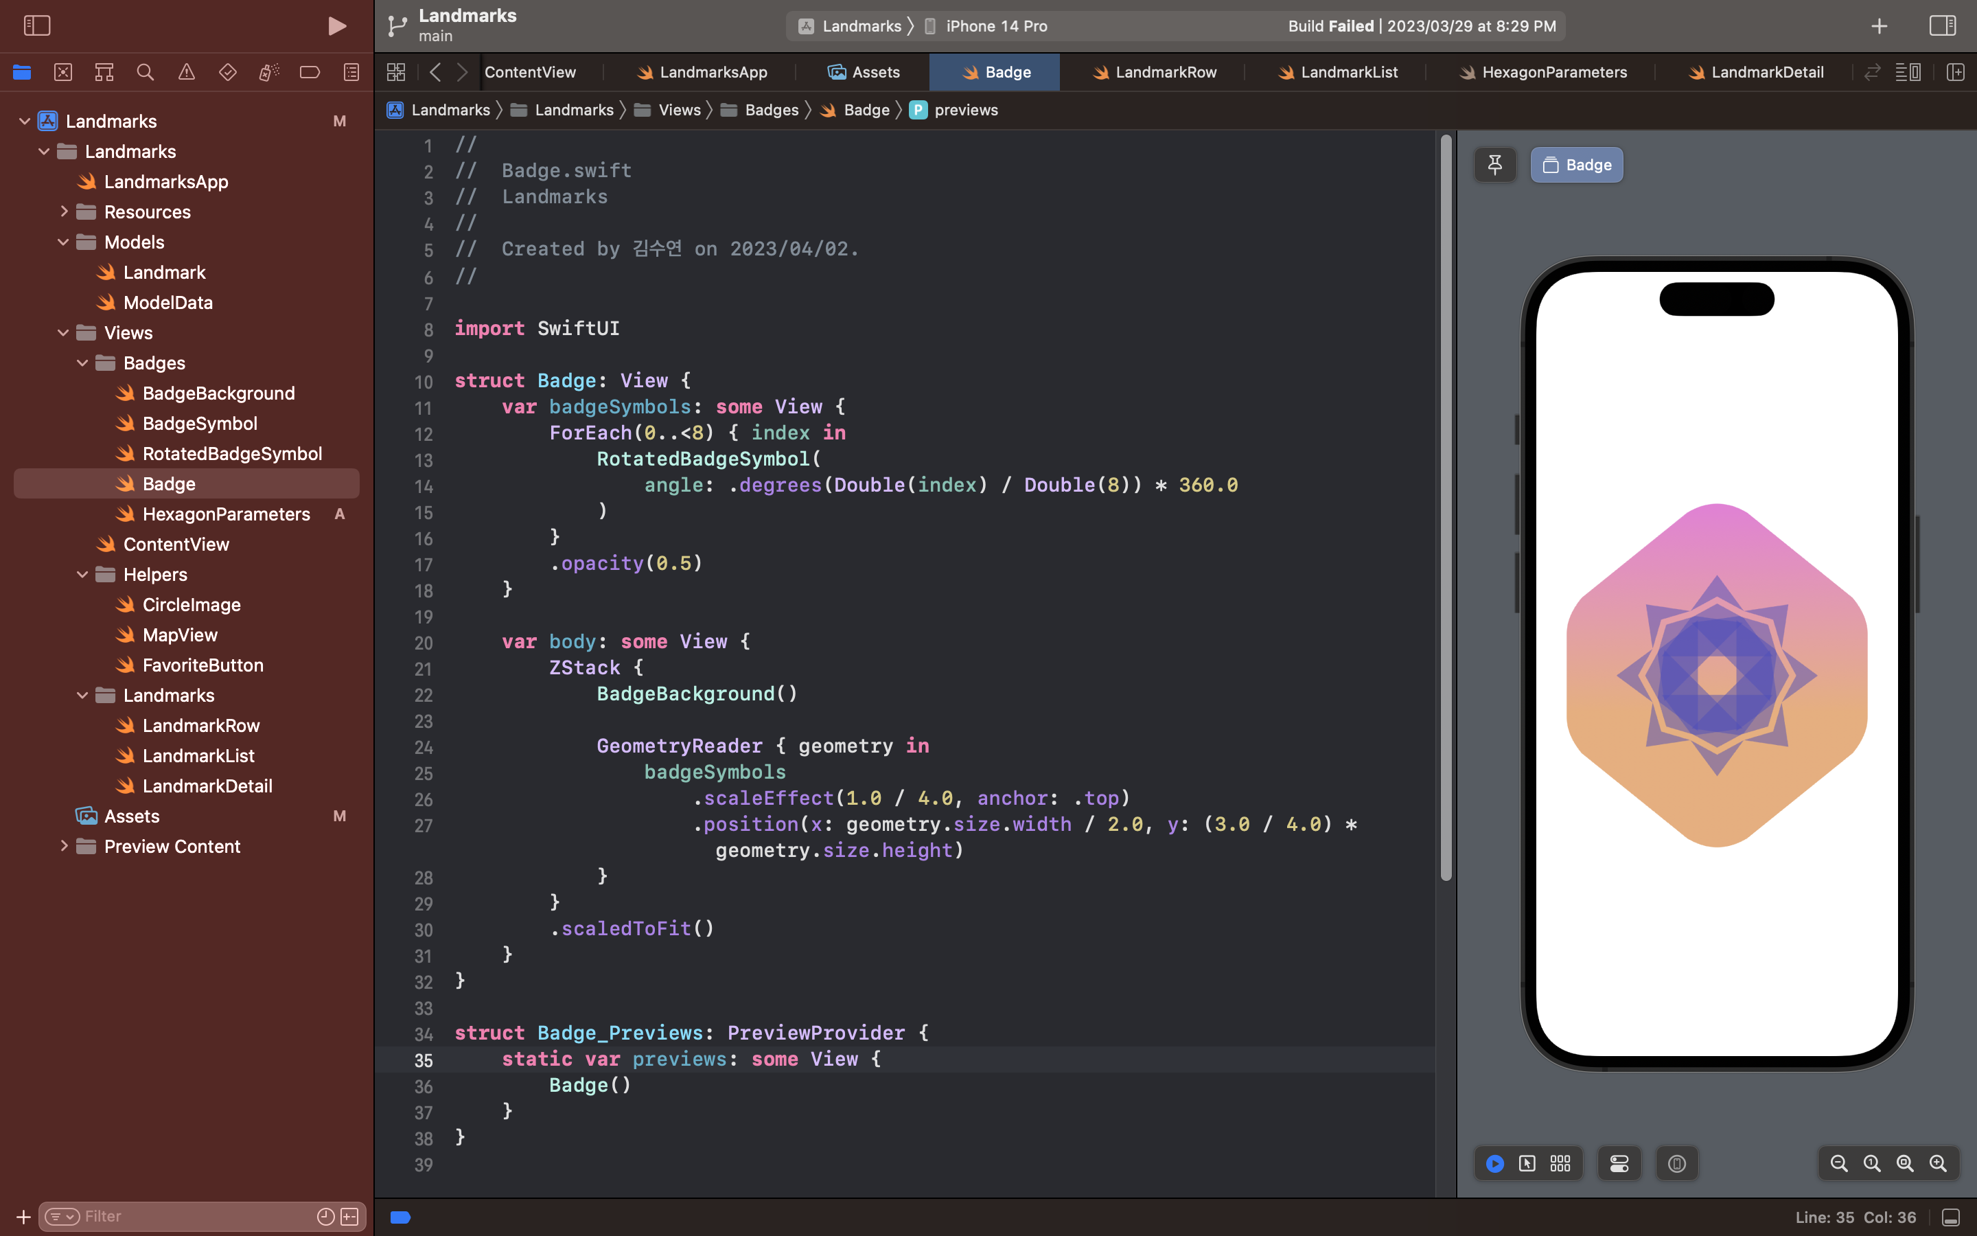
Task: Open the Source Control navigator icon
Action: pos(63,72)
